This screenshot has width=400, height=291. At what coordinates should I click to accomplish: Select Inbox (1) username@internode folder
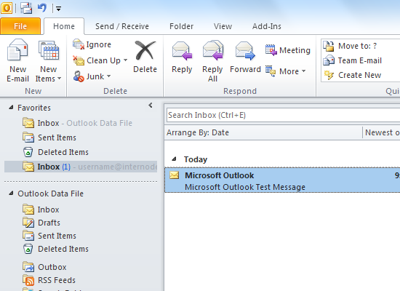(81, 167)
